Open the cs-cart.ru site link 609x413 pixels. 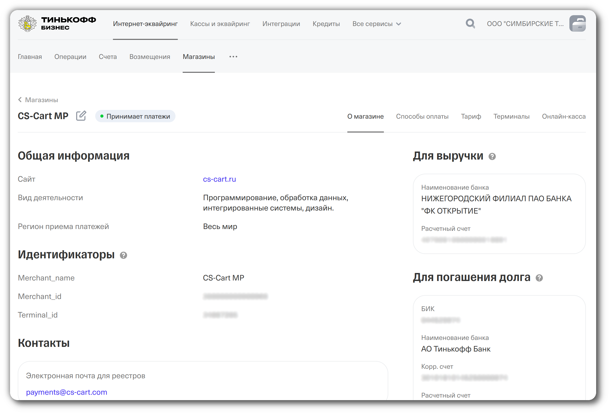click(219, 179)
